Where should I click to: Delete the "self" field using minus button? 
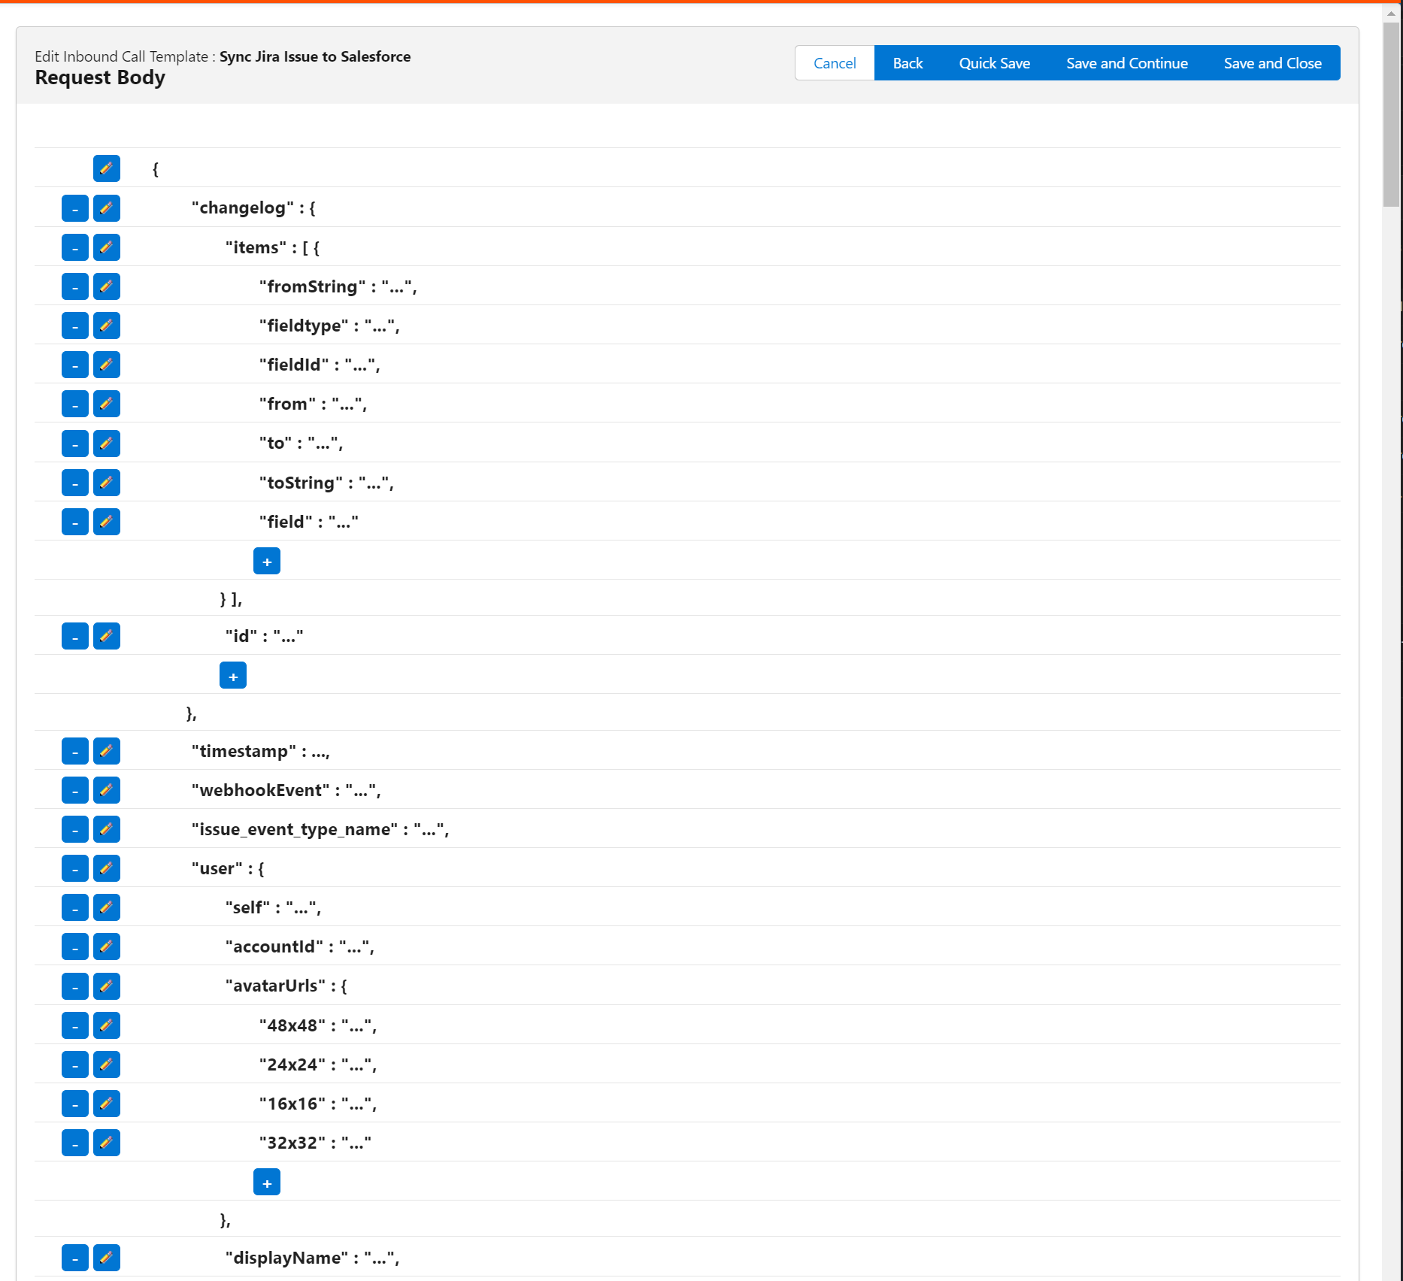pos(75,907)
